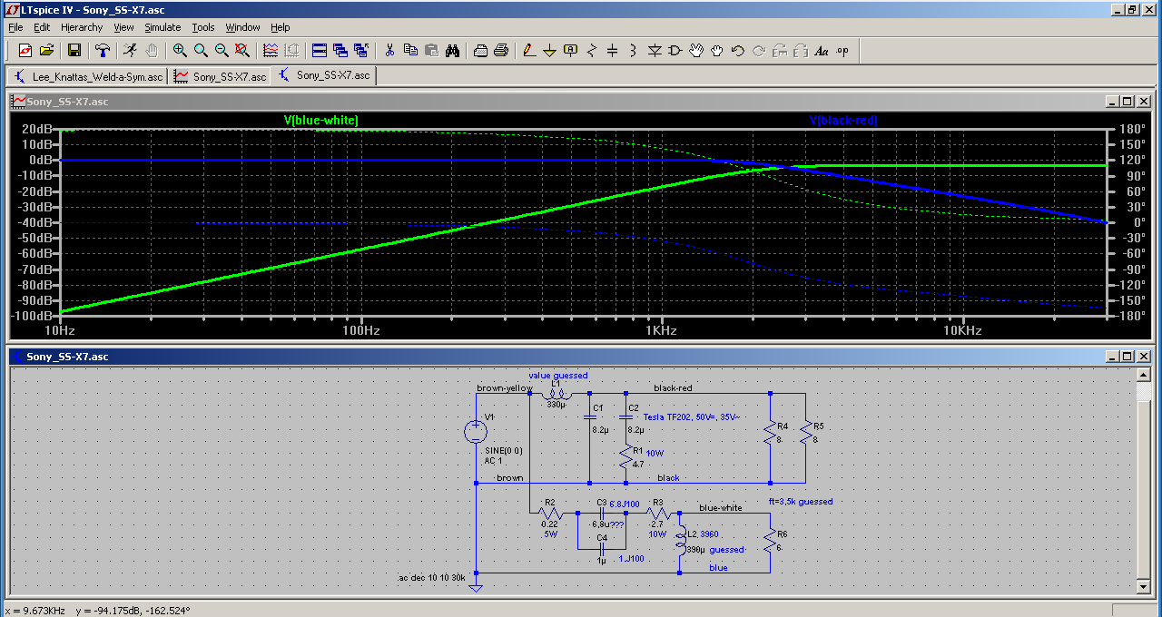The height and width of the screenshot is (617, 1162).
Task: Save the schematic with the floppy icon
Action: (74, 50)
